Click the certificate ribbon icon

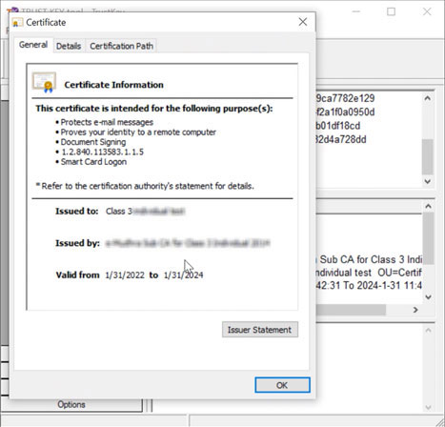[x=44, y=82]
